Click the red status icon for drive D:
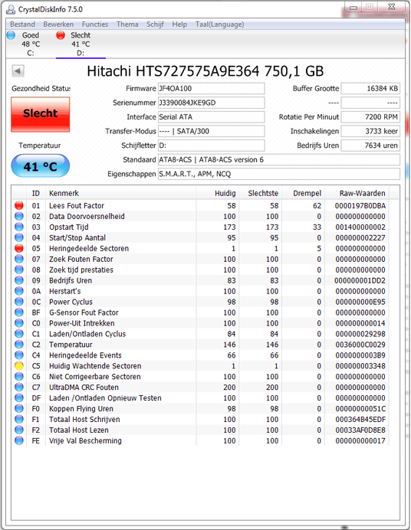This screenshot has height=530, width=411. [x=61, y=34]
